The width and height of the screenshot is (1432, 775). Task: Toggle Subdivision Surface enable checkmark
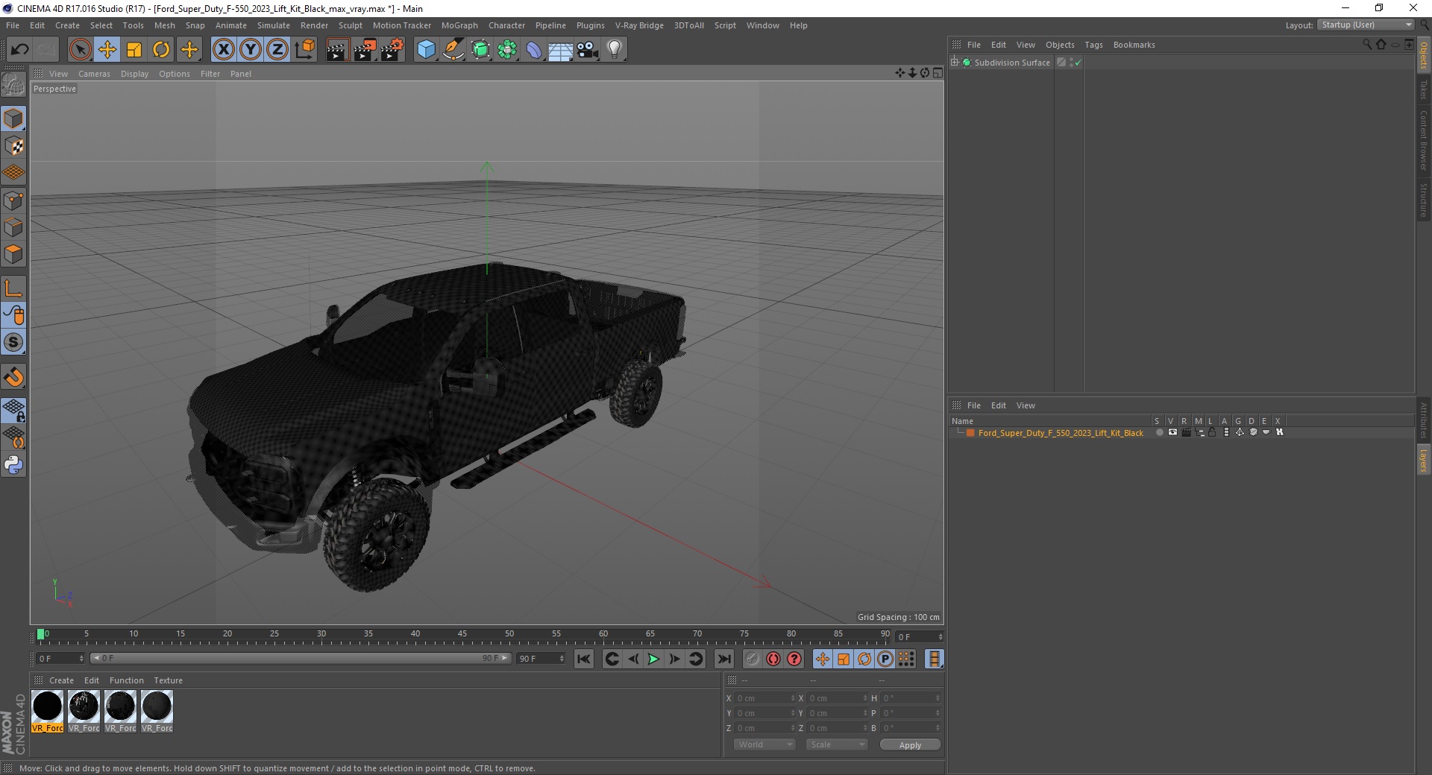tap(1078, 63)
